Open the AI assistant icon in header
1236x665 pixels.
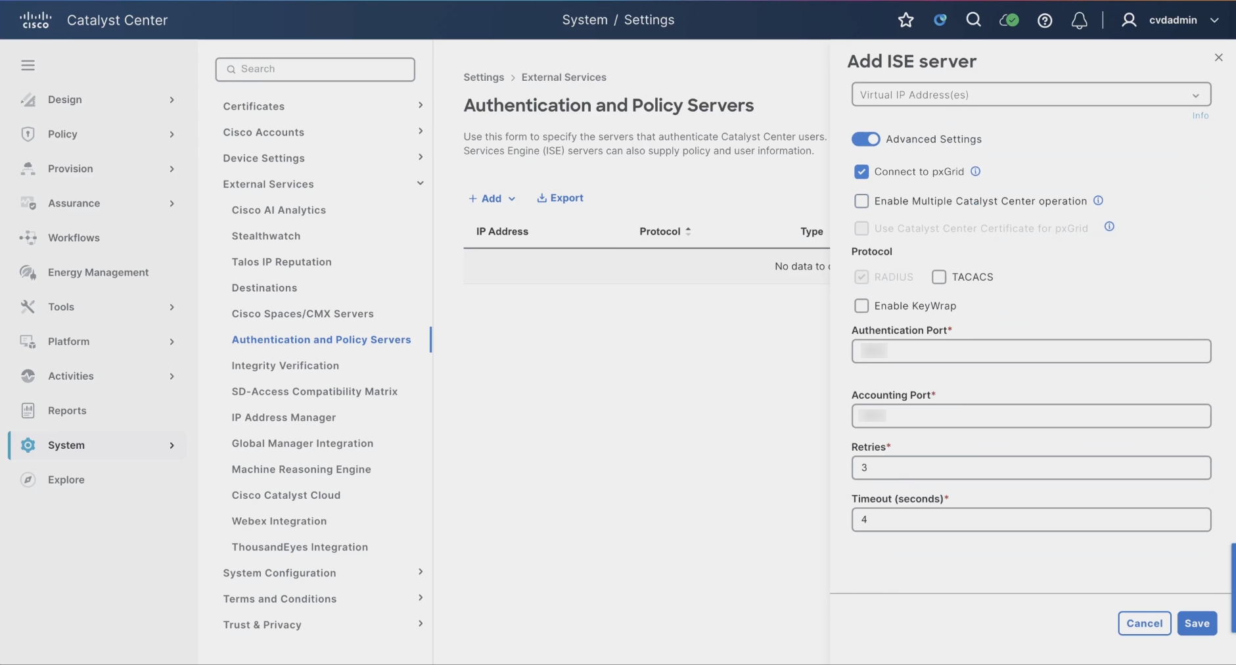click(x=940, y=20)
